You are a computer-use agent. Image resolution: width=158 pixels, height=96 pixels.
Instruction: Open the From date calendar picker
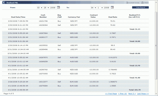coord(58,7)
